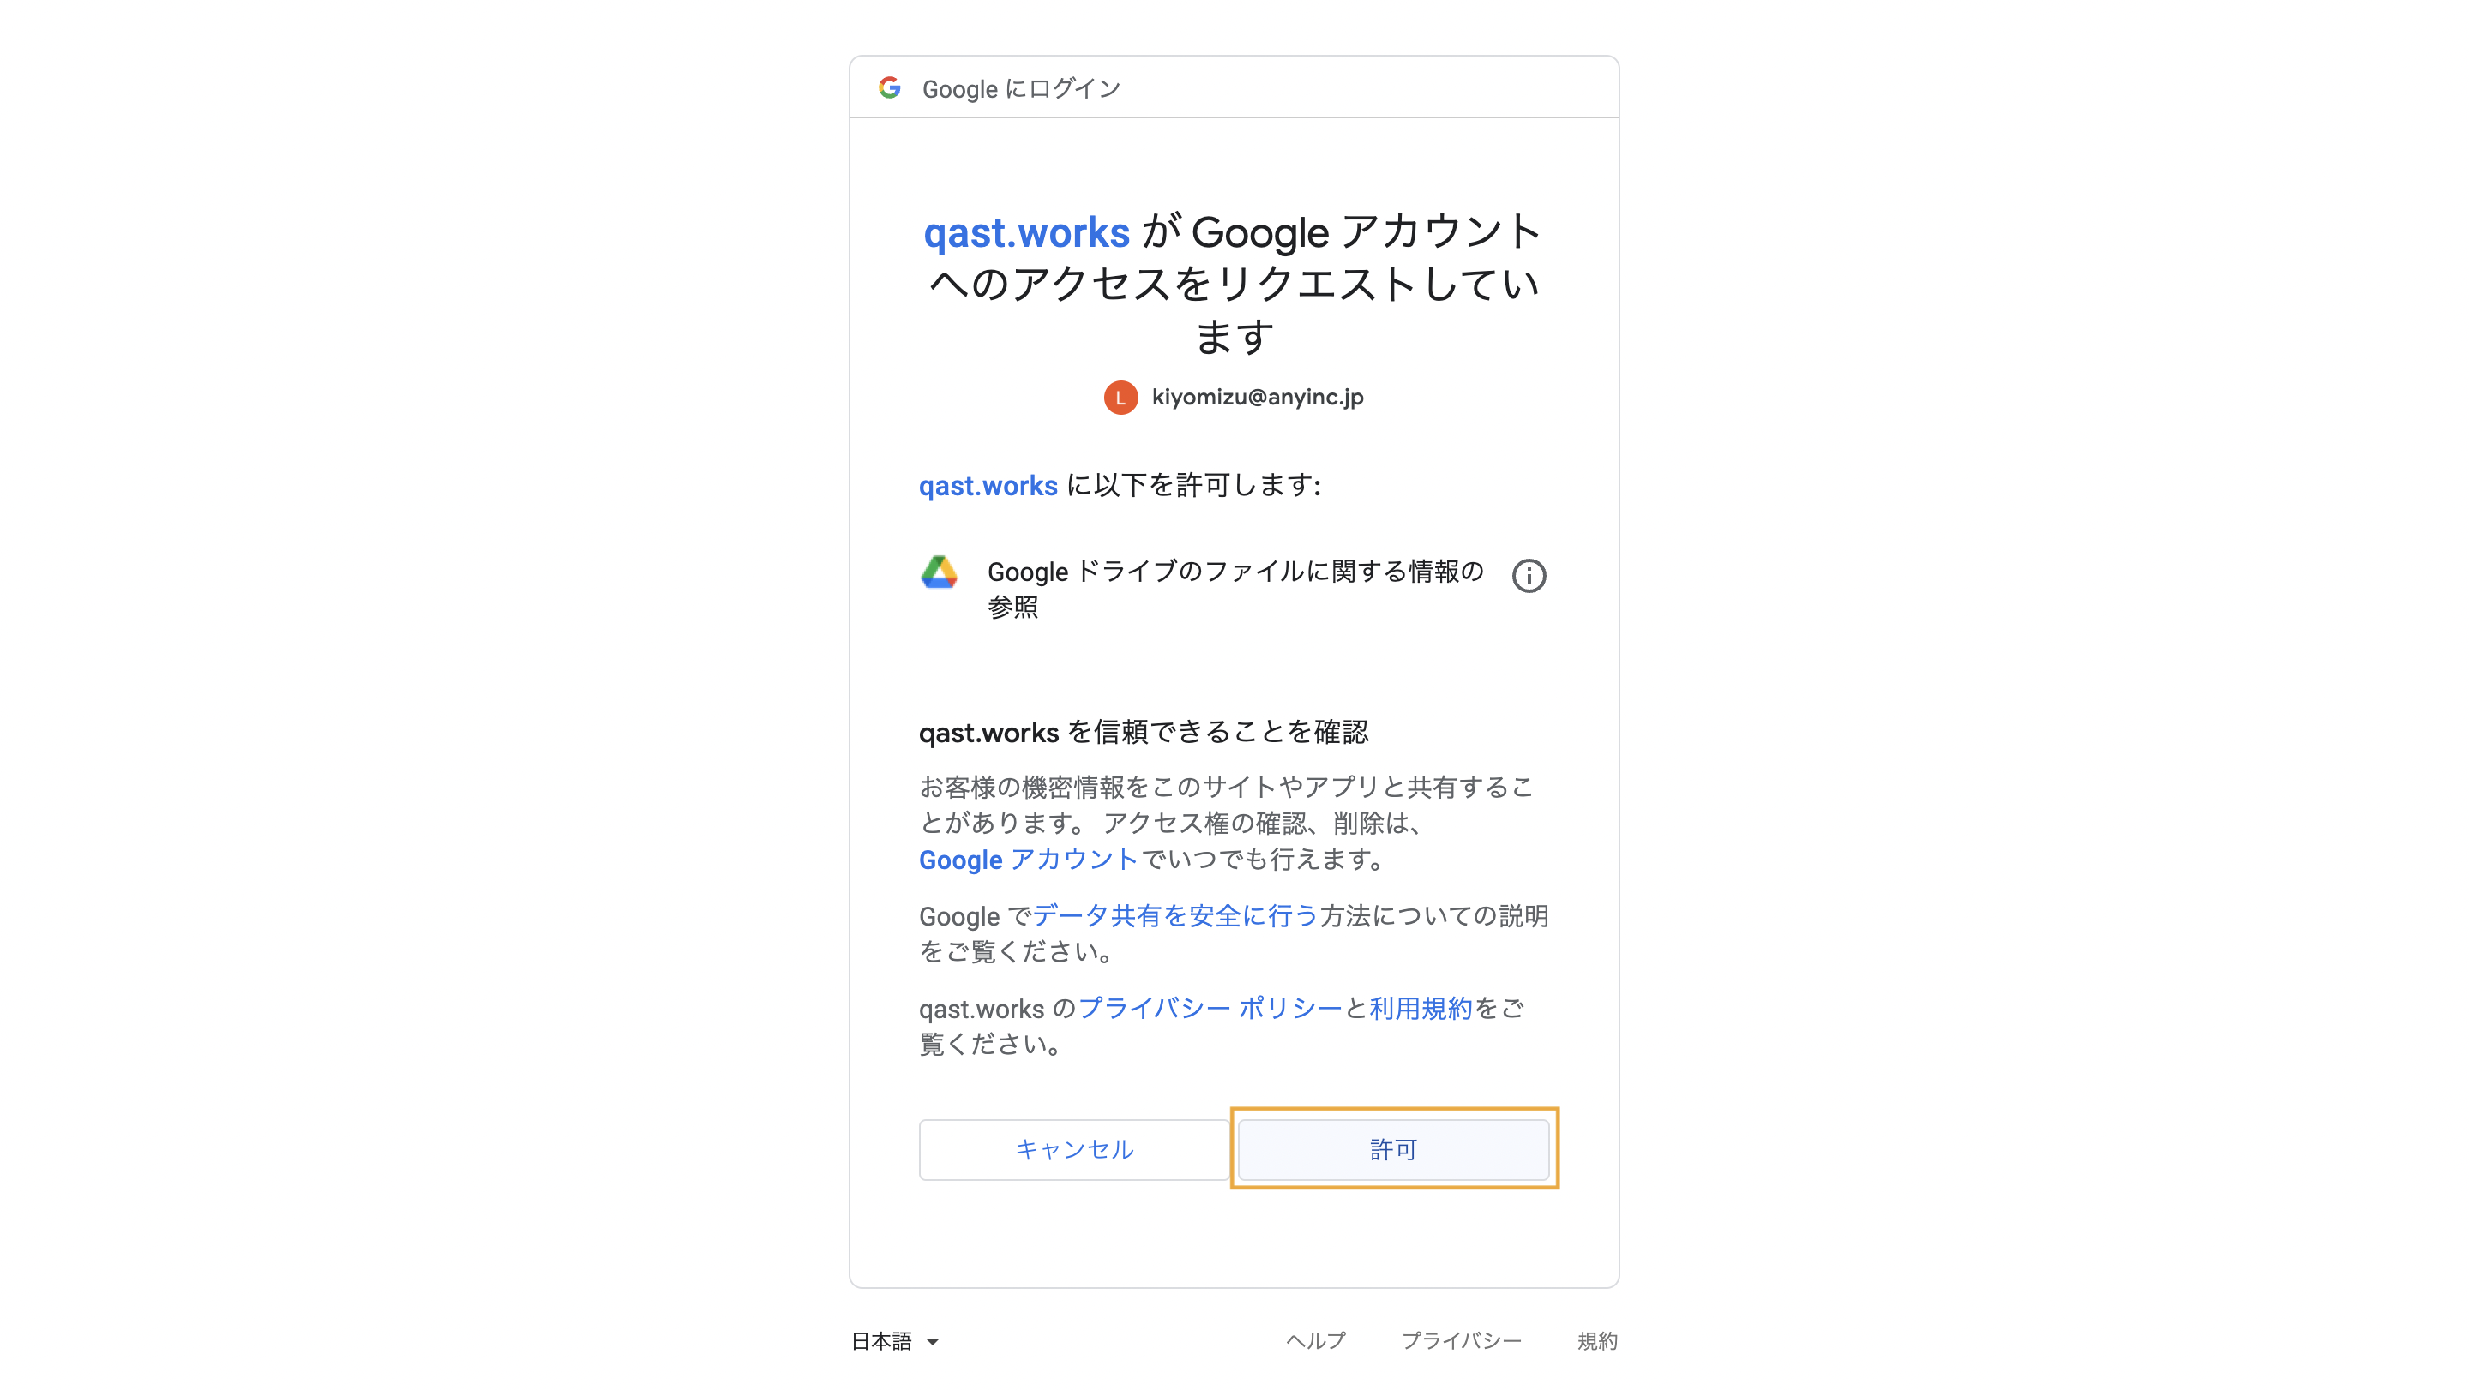Open the 日本語 language selector
Image resolution: width=2469 pixels, height=1390 pixels.
(x=895, y=1341)
